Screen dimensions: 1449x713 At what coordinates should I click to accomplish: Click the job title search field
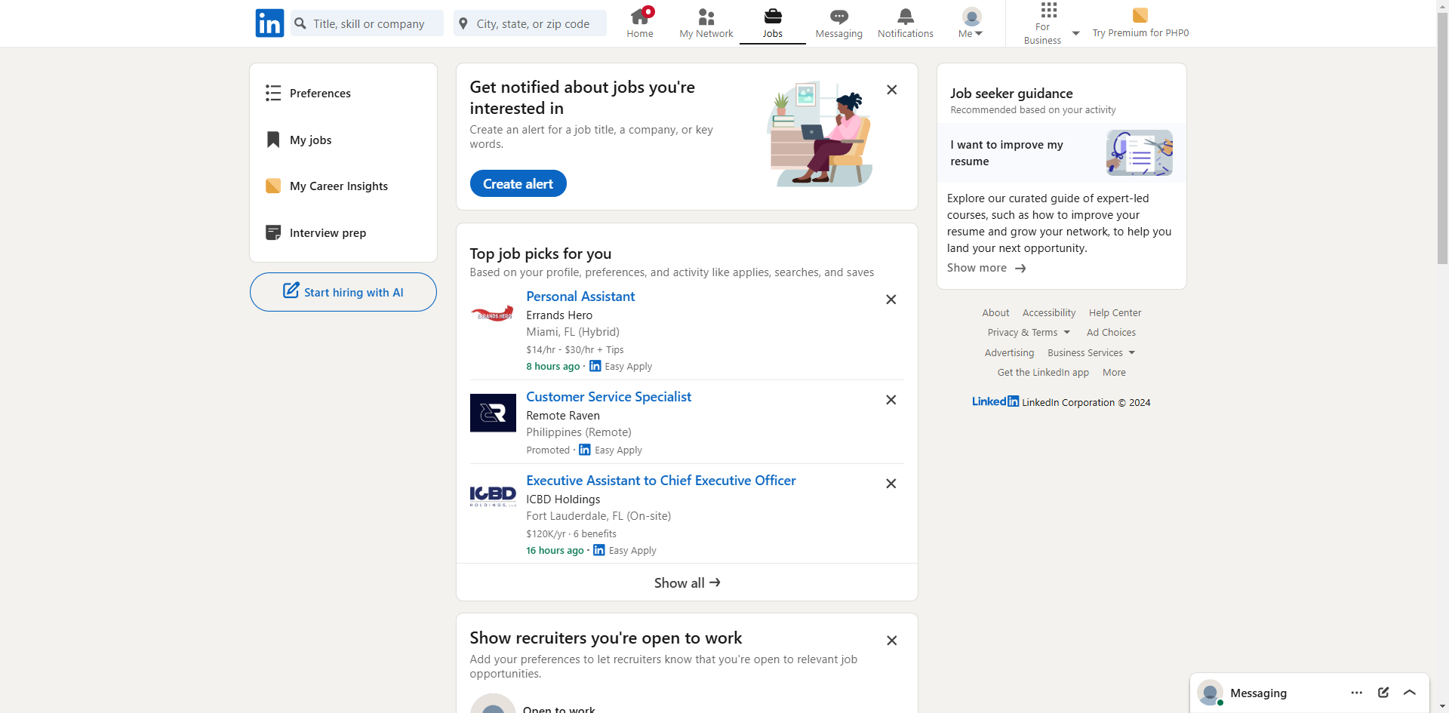pyautogui.click(x=369, y=23)
